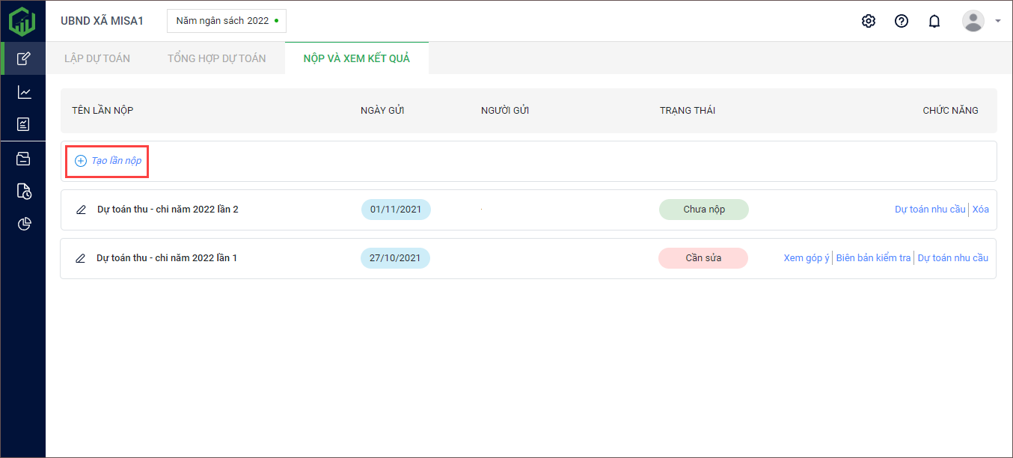Image resolution: width=1013 pixels, height=458 pixels.
Task: Show notifications bell
Action: point(934,21)
